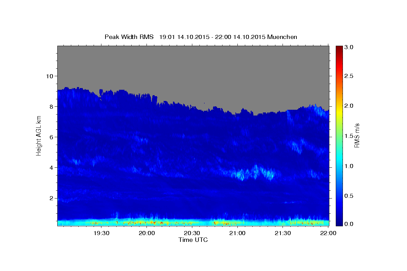The height and width of the screenshot is (271, 407).
Task: Click the 20:00 time tick label
Action: tap(147, 233)
